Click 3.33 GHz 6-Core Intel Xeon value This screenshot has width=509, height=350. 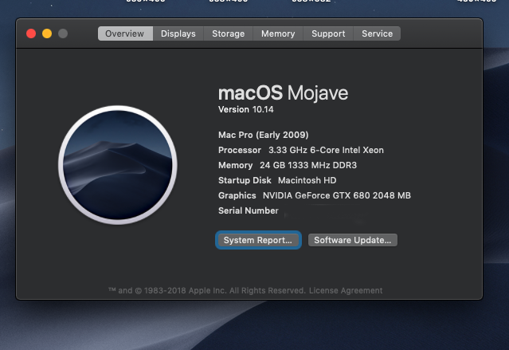pos(326,150)
